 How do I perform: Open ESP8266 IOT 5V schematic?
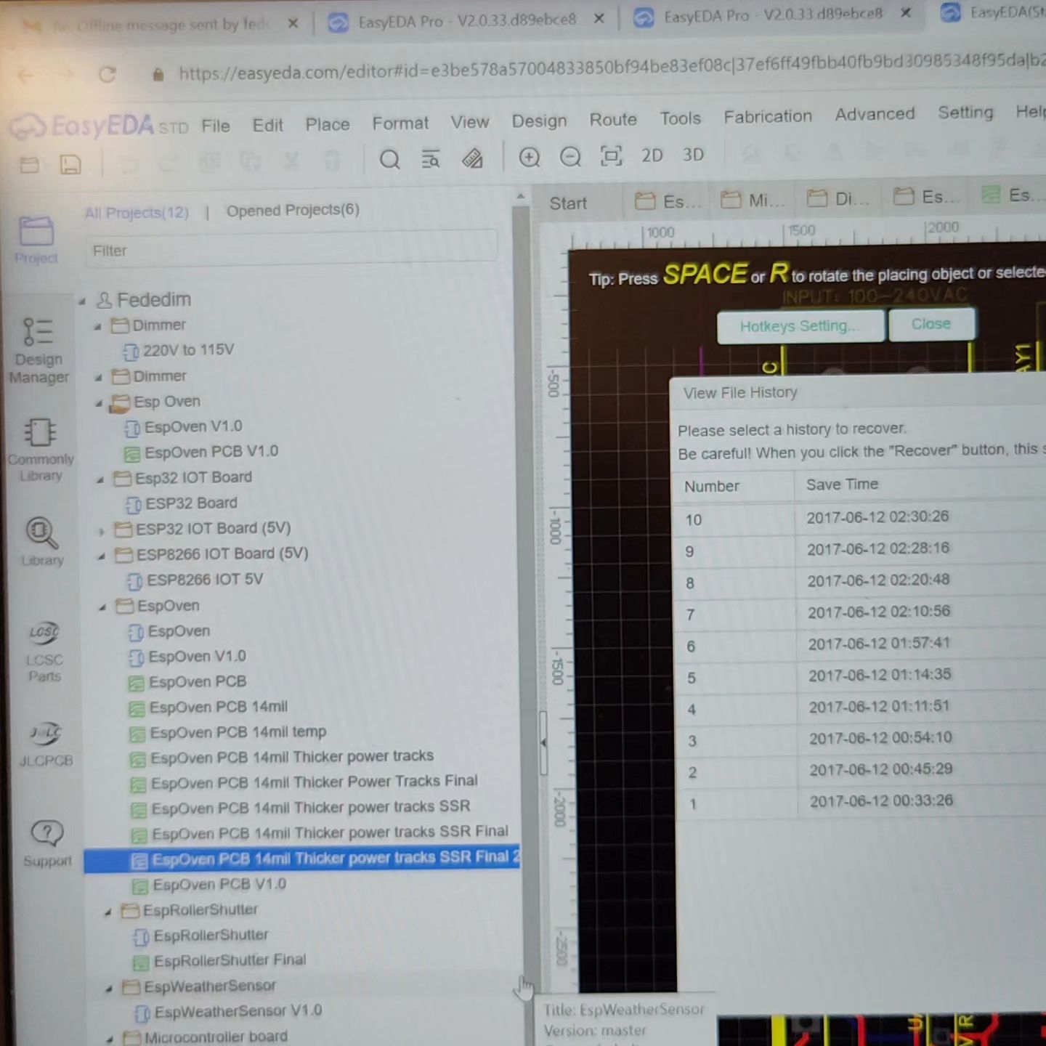tap(205, 580)
